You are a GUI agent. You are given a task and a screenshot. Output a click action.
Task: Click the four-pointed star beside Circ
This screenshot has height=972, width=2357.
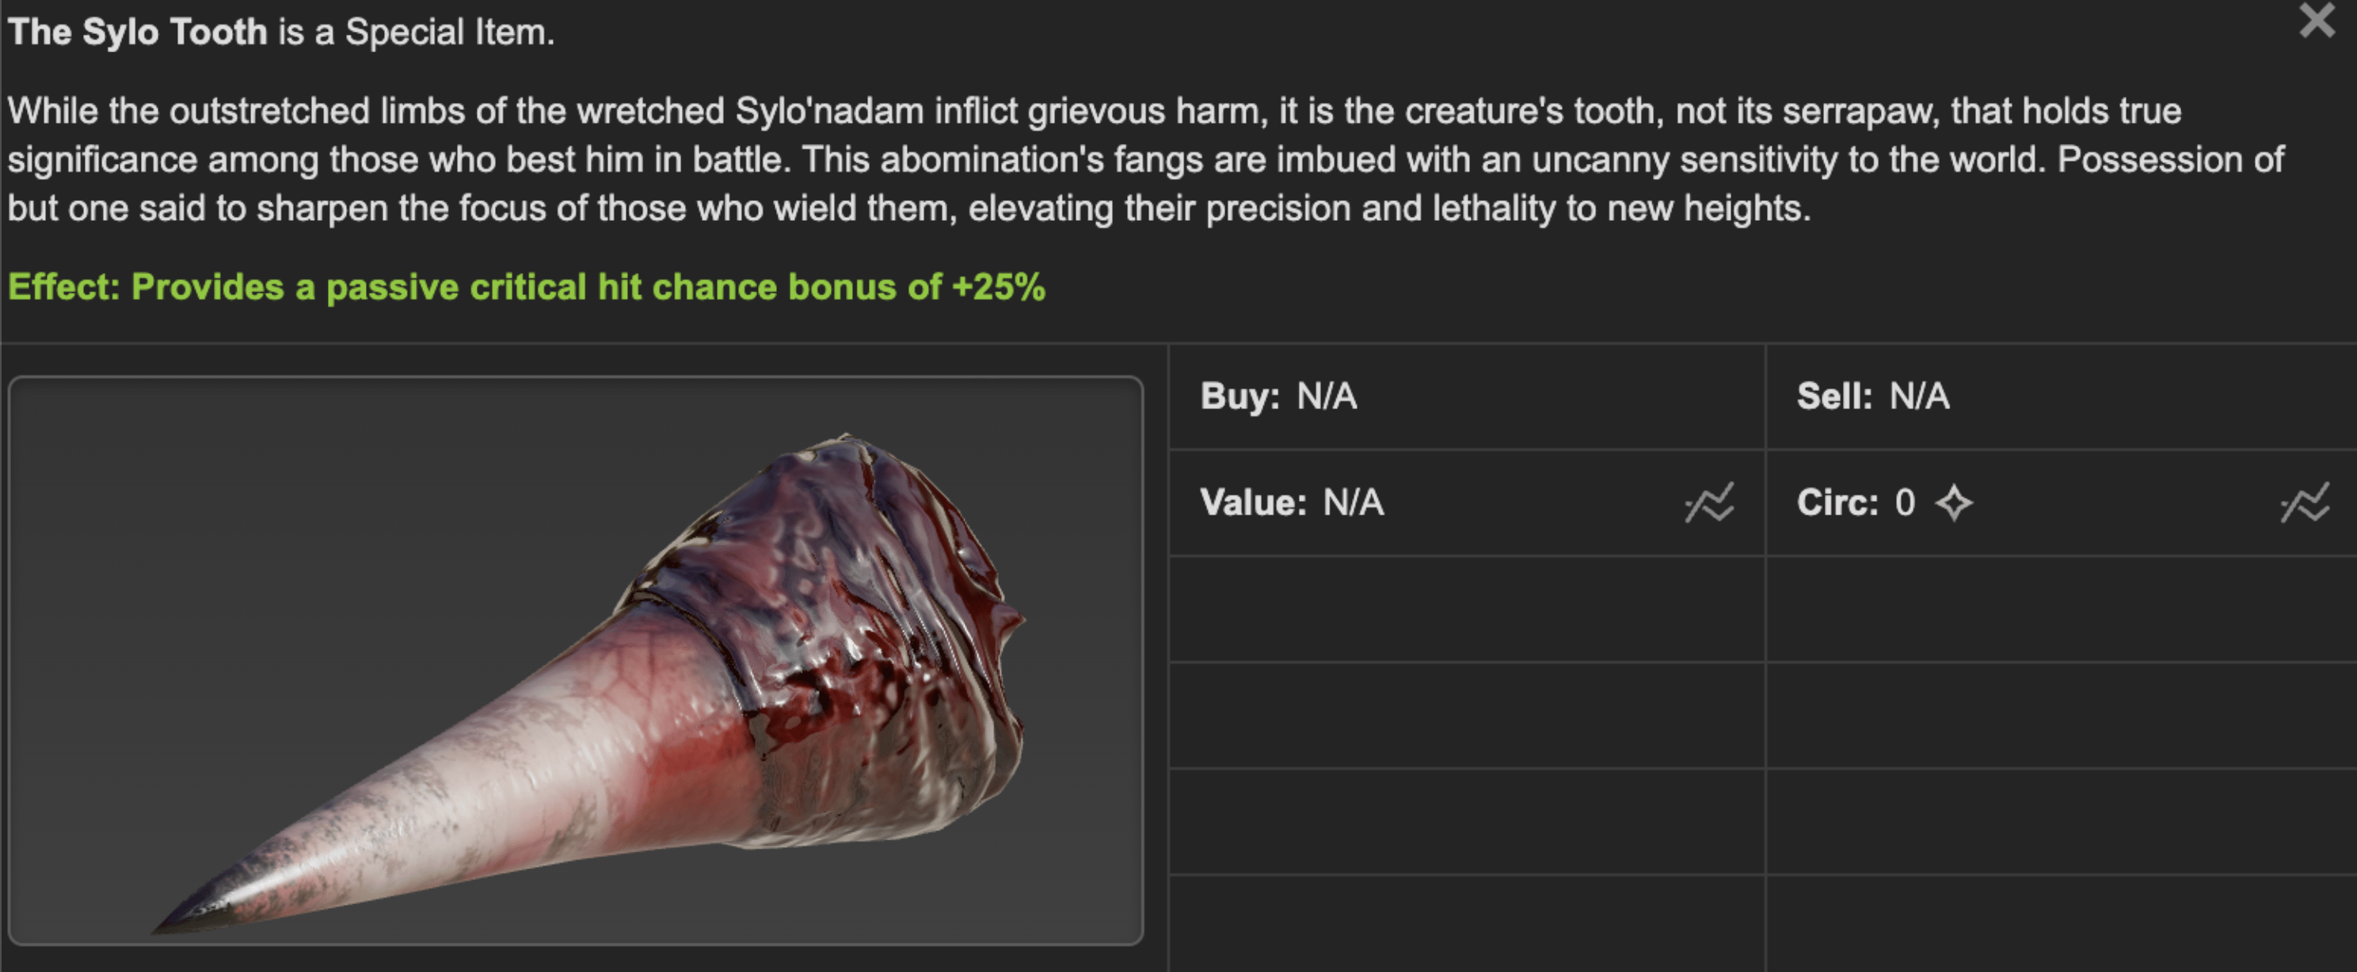(1954, 503)
